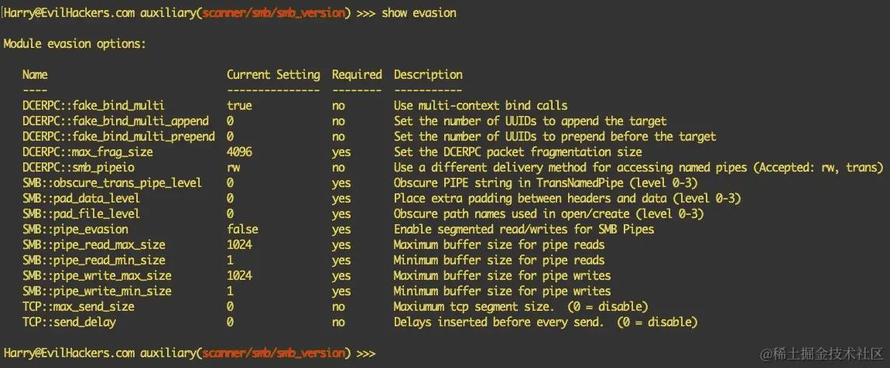The height and width of the screenshot is (368, 890).
Task: Select the DCERPC::max_frag_size option name
Action: [x=87, y=152]
